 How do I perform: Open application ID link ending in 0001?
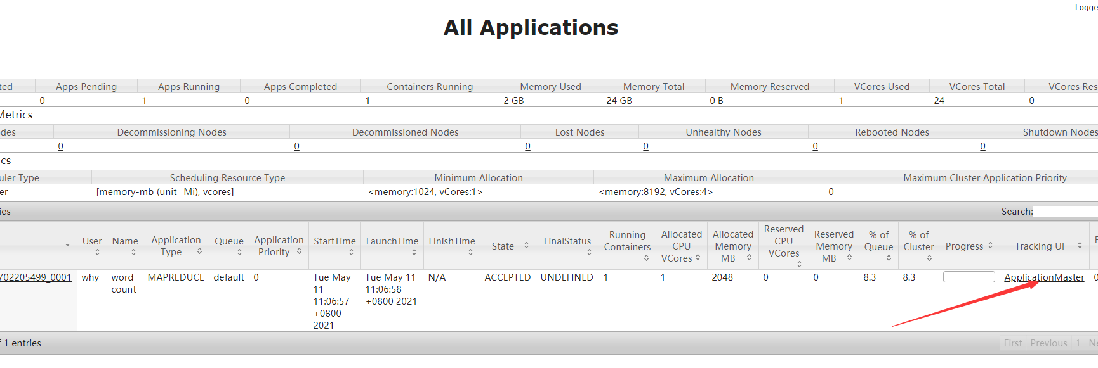[36, 277]
